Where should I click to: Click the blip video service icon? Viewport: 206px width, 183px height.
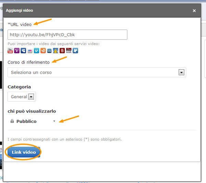coord(49,51)
